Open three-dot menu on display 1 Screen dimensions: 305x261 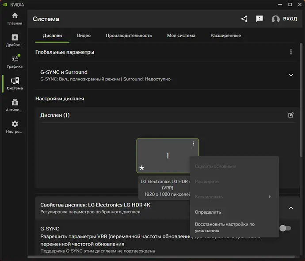(193, 143)
